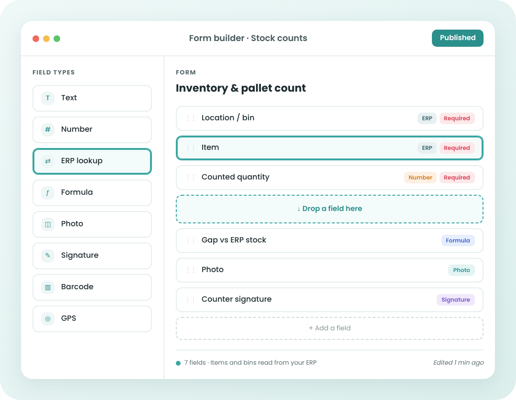The image size is (516, 400).
Task: Click the ERP lookup swap-arrows icon
Action: point(48,161)
